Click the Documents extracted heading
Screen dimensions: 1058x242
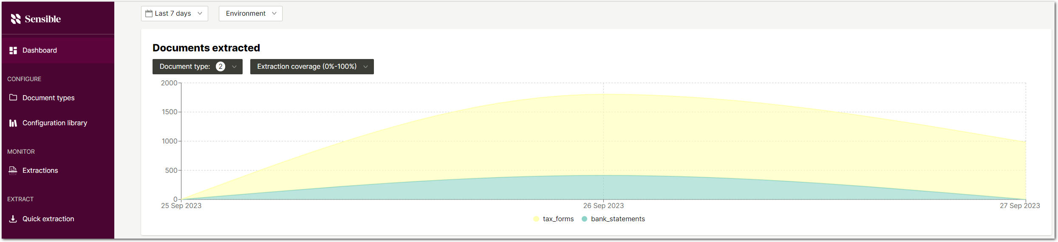click(x=206, y=48)
